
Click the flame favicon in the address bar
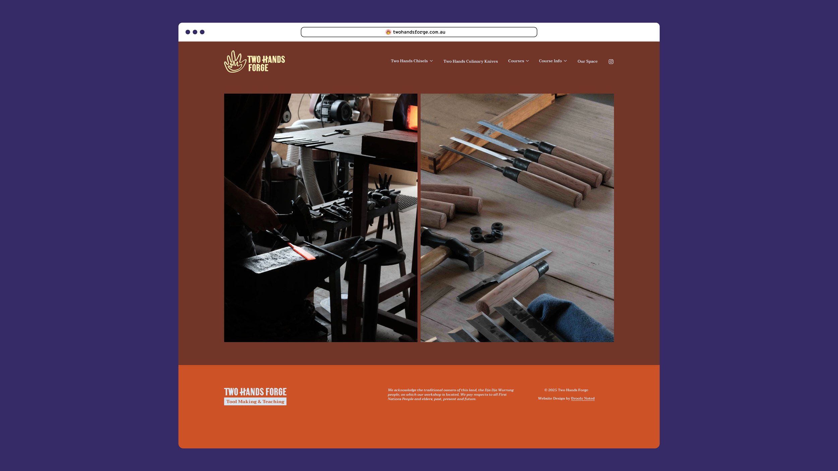[388, 32]
